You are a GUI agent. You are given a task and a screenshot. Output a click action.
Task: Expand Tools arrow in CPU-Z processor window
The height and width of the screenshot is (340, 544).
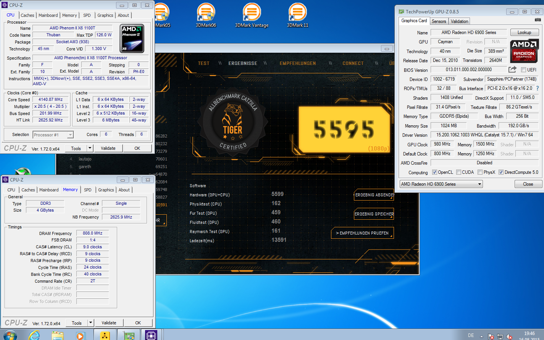[x=90, y=148]
